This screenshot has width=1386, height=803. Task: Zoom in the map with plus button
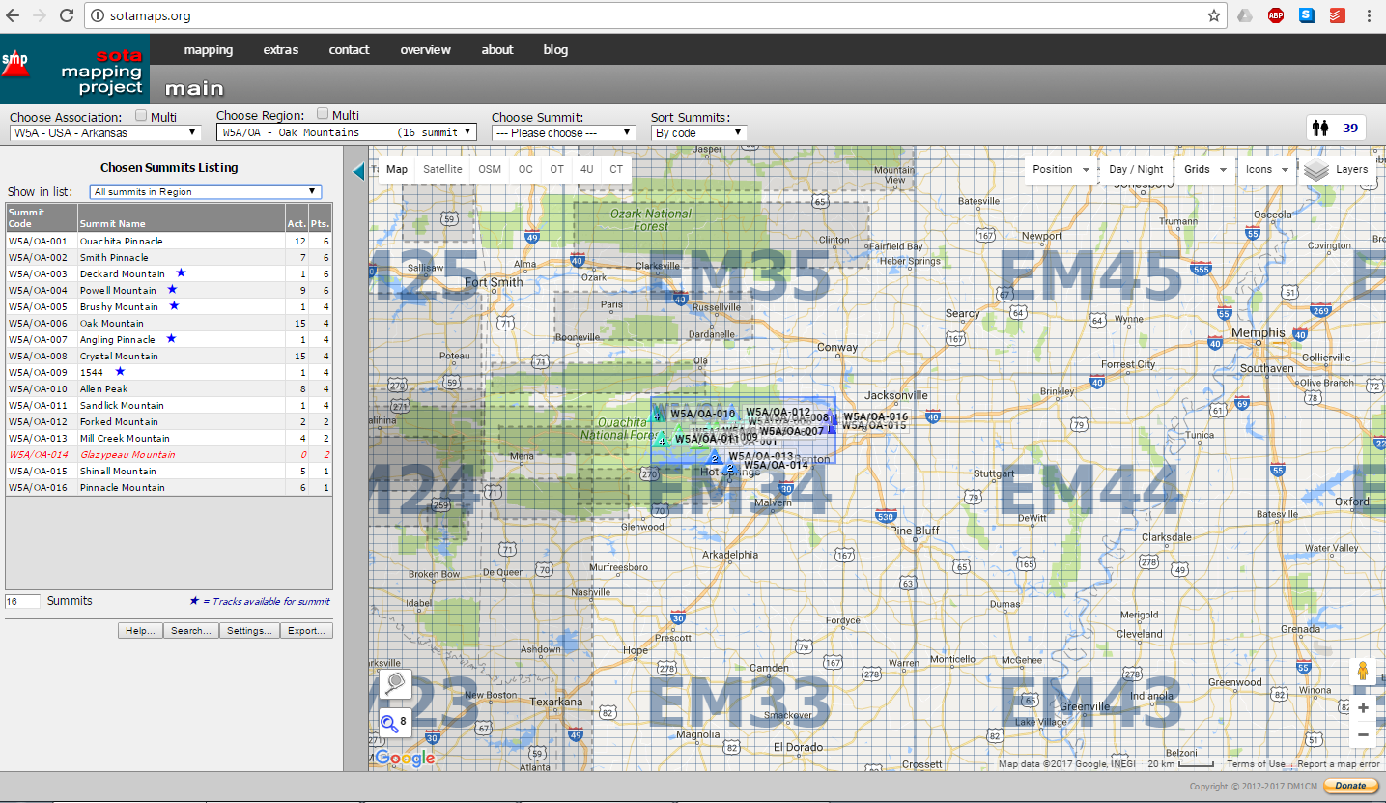point(1363,708)
